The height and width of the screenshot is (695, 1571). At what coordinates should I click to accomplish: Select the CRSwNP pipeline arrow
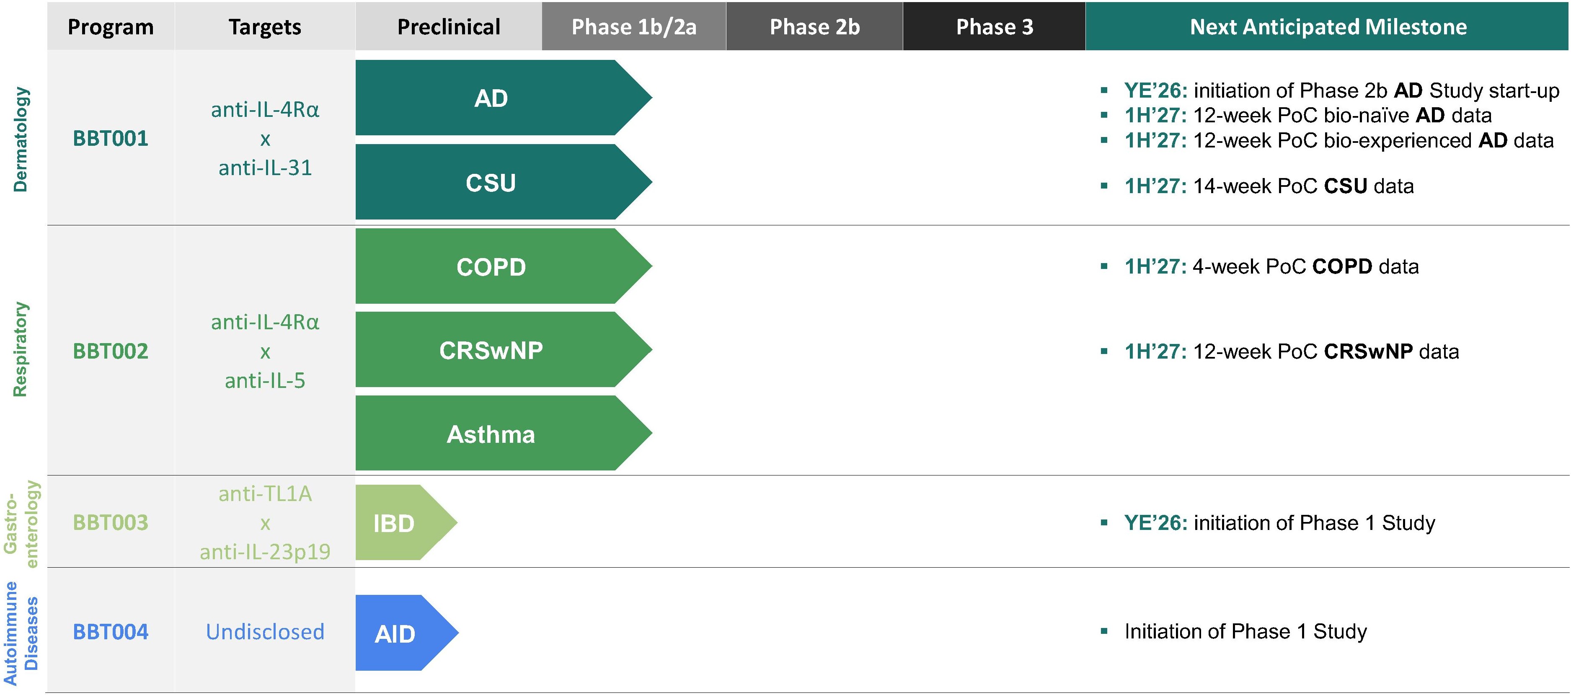coord(503,349)
